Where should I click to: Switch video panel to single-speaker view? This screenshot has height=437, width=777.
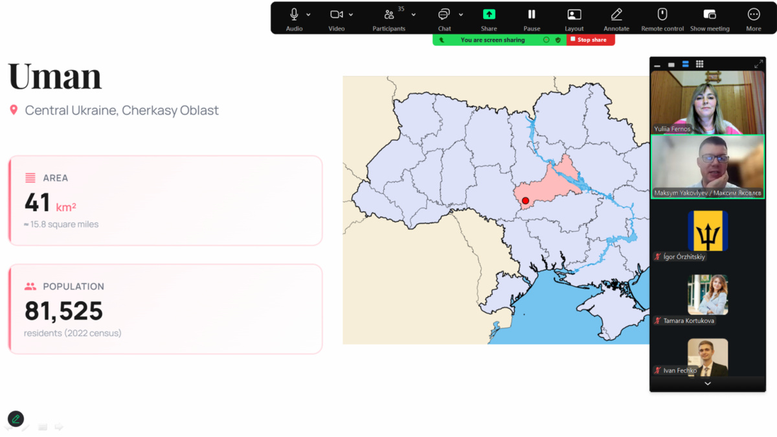pyautogui.click(x=671, y=64)
